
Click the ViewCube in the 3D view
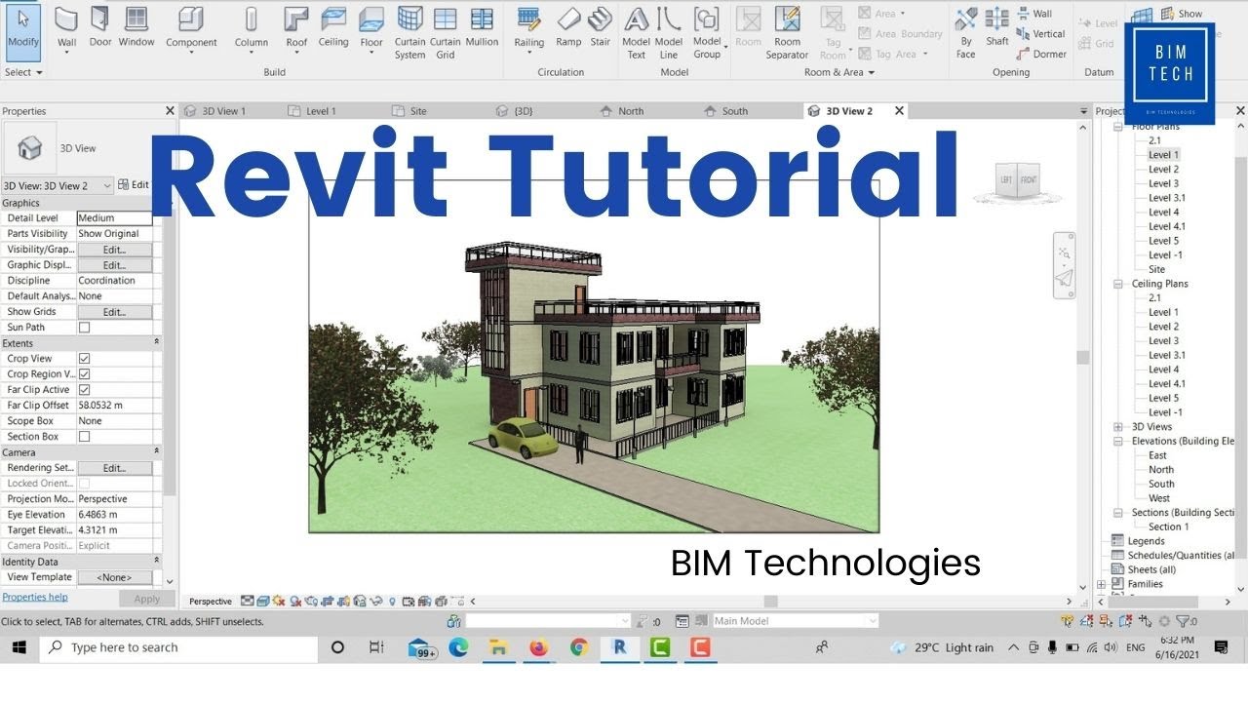[1018, 180]
